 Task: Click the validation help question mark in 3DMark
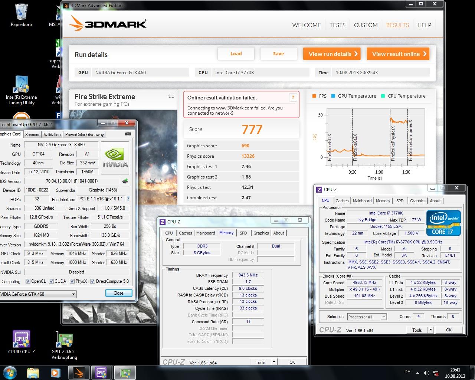(293, 98)
